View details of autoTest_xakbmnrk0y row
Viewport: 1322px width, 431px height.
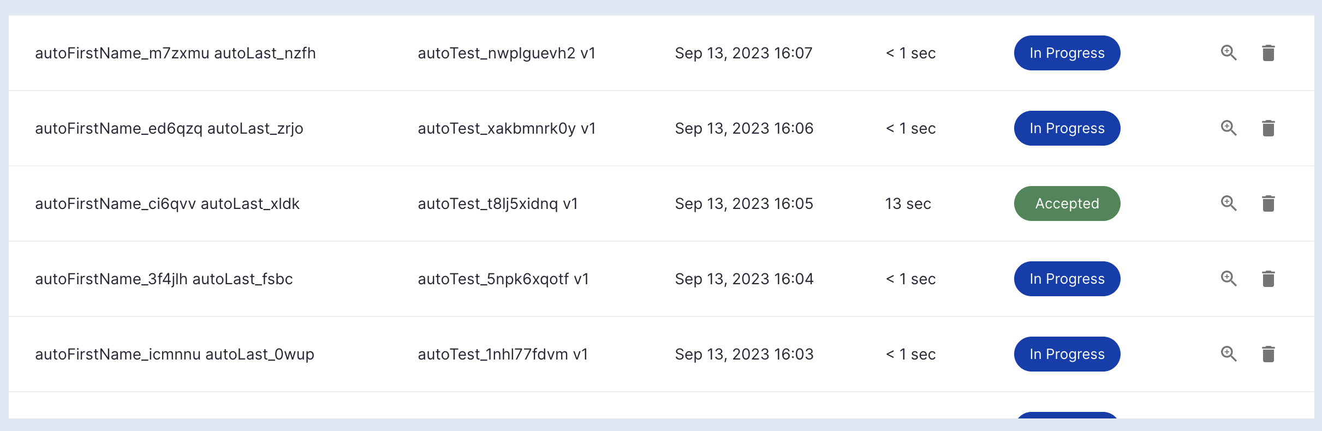tap(1229, 128)
